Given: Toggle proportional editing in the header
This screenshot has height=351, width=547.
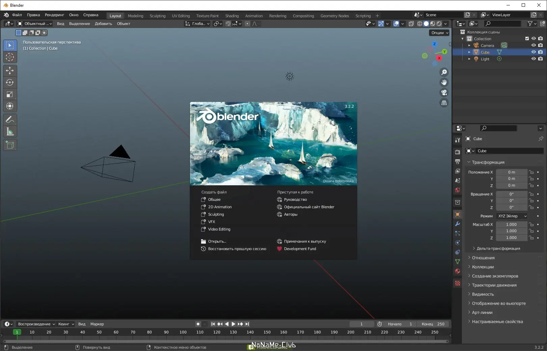Looking at the screenshot, I should coord(247,24).
